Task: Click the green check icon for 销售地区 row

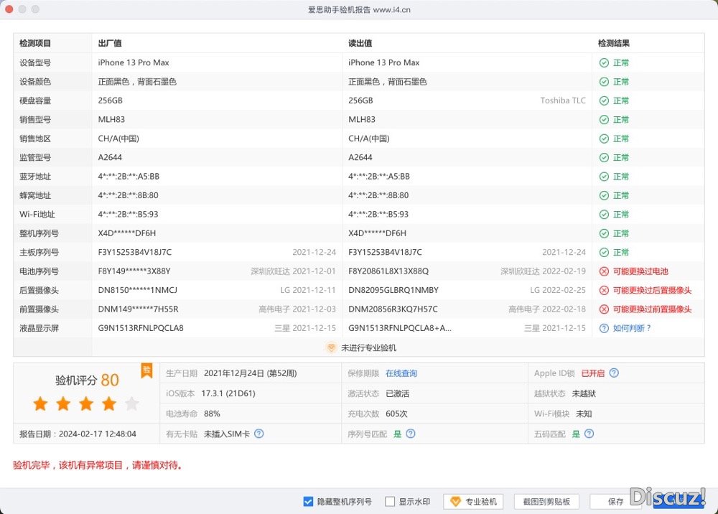Action: (x=604, y=139)
